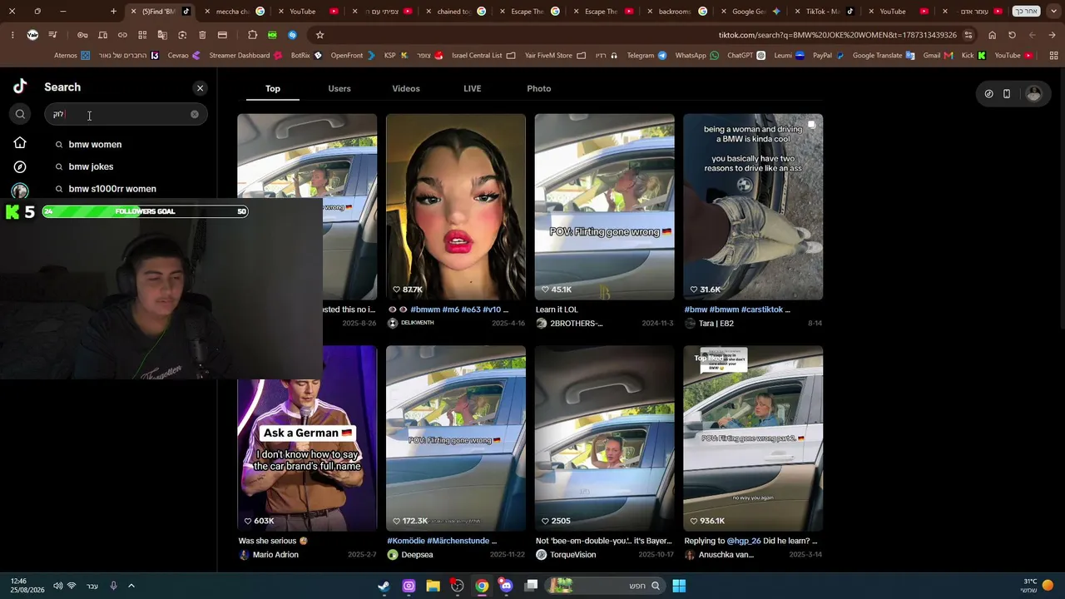
Task: Go to the browser home page
Action: (x=992, y=35)
